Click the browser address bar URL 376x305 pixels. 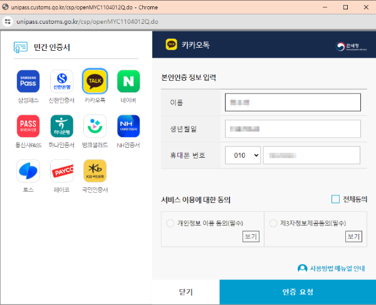tap(87, 21)
